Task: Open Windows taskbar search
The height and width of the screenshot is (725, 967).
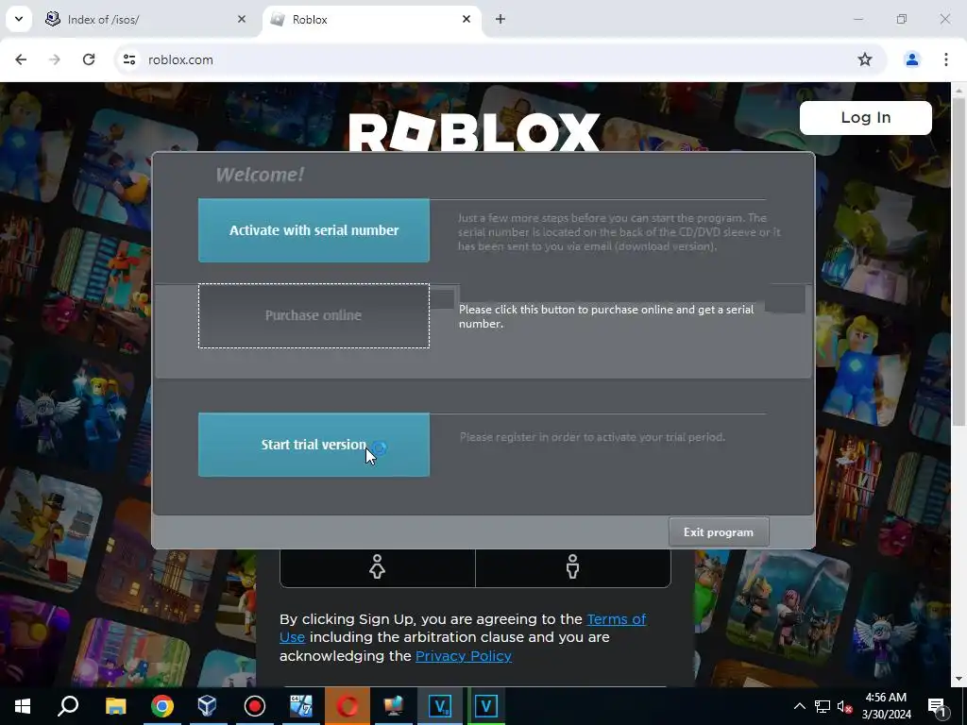Action: (68, 706)
